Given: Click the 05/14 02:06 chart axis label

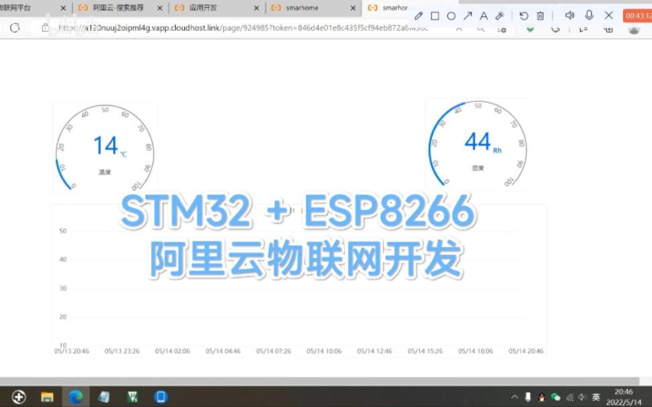Looking at the screenshot, I should [172, 351].
